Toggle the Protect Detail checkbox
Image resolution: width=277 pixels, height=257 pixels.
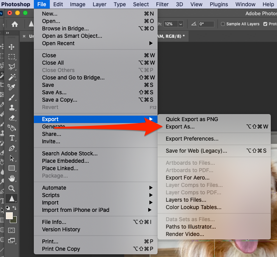[x=265, y=24]
